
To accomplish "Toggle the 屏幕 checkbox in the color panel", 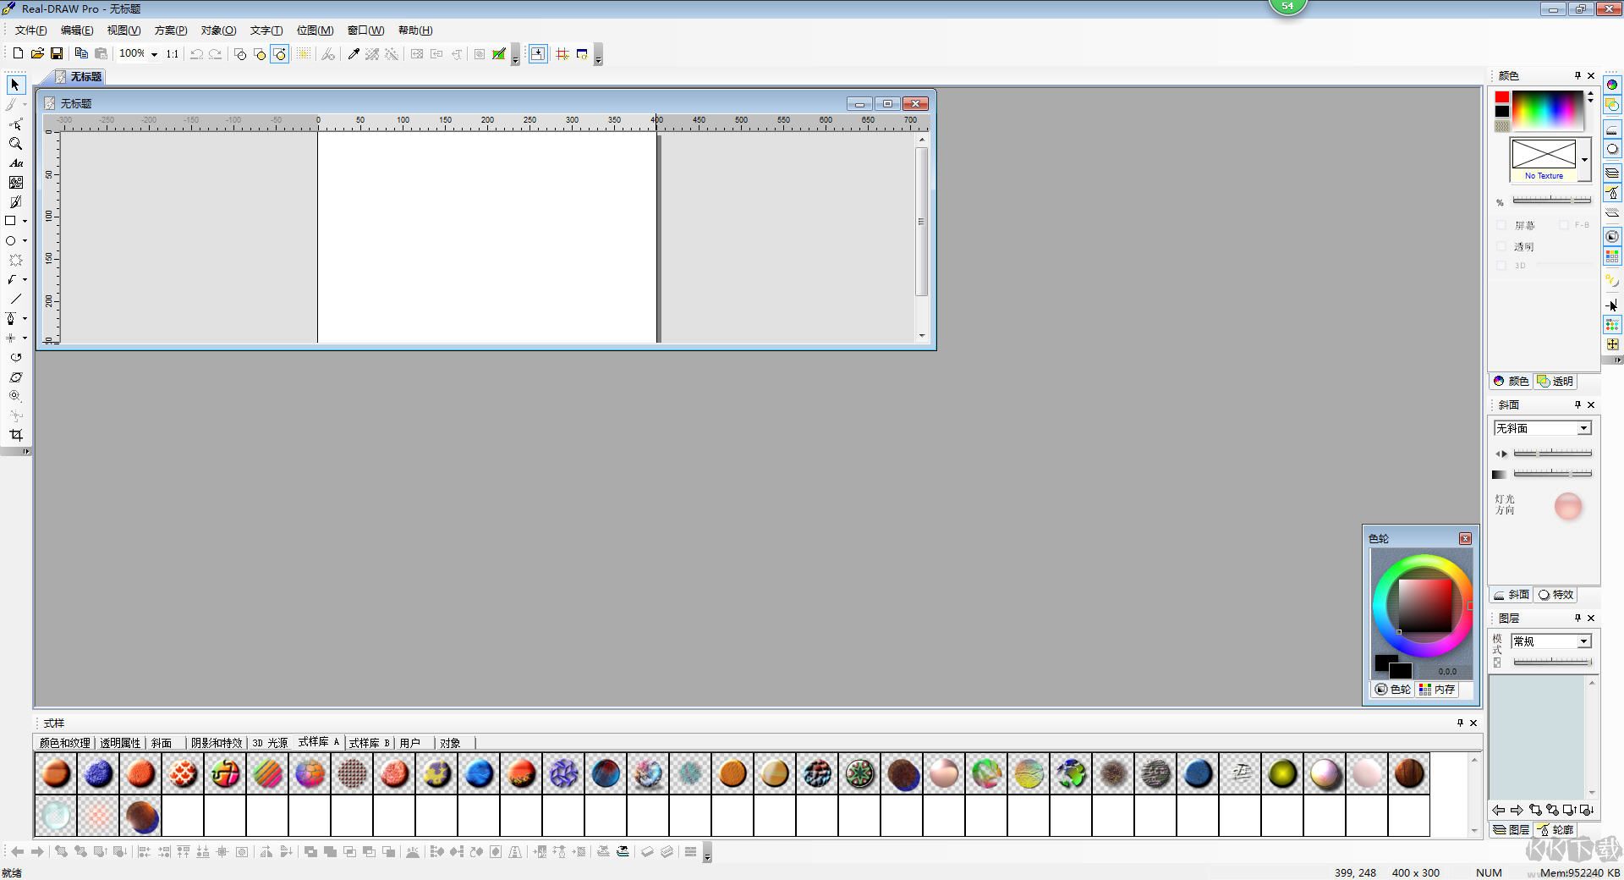I will click(1502, 224).
